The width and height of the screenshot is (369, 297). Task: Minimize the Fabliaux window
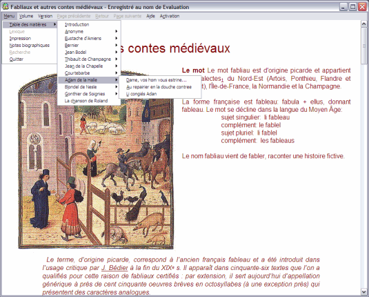pyautogui.click(x=343, y=7)
